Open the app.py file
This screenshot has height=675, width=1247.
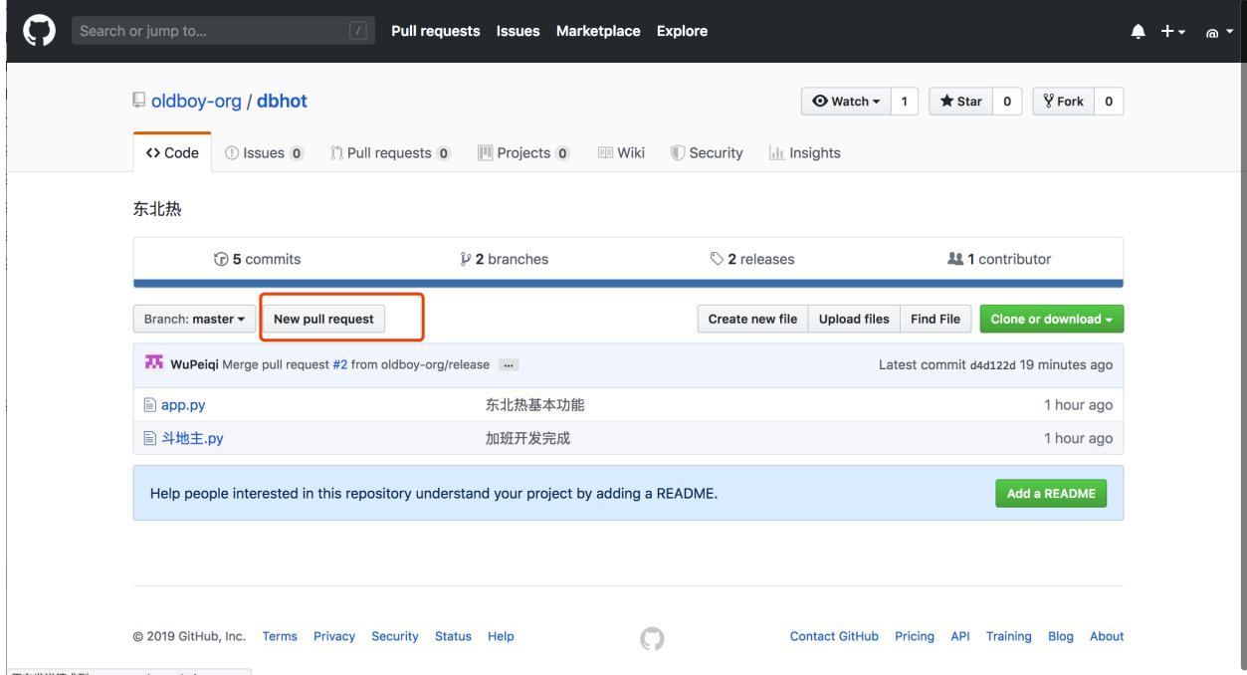tap(183, 405)
